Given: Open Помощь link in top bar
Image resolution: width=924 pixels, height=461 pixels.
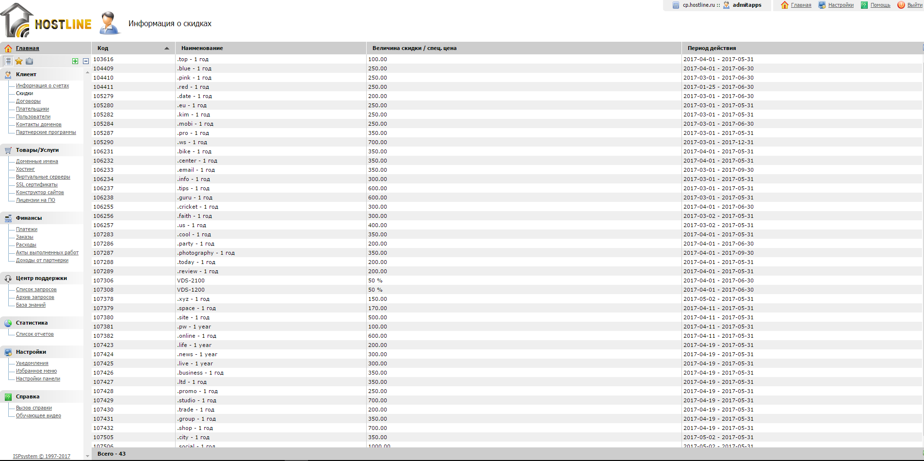Looking at the screenshot, I should (x=880, y=5).
